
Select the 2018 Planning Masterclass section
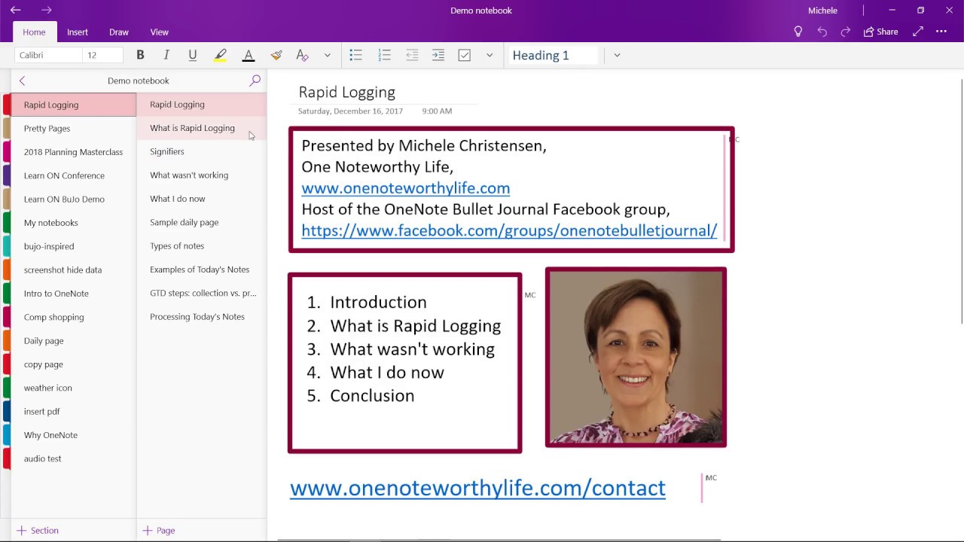[x=74, y=152]
